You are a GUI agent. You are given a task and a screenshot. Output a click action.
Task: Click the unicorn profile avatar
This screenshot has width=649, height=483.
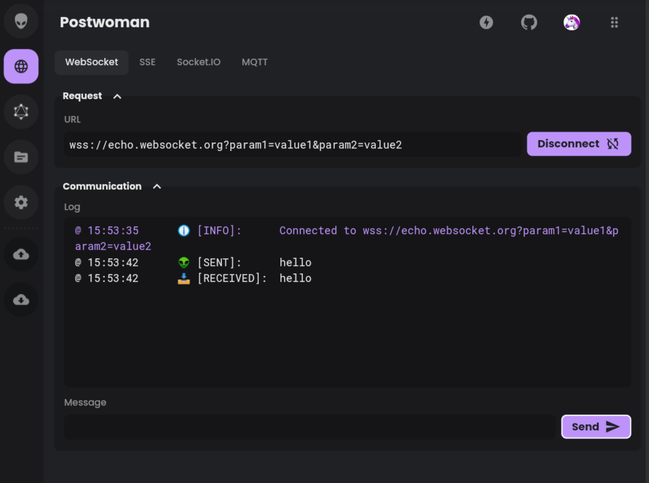[x=571, y=22]
